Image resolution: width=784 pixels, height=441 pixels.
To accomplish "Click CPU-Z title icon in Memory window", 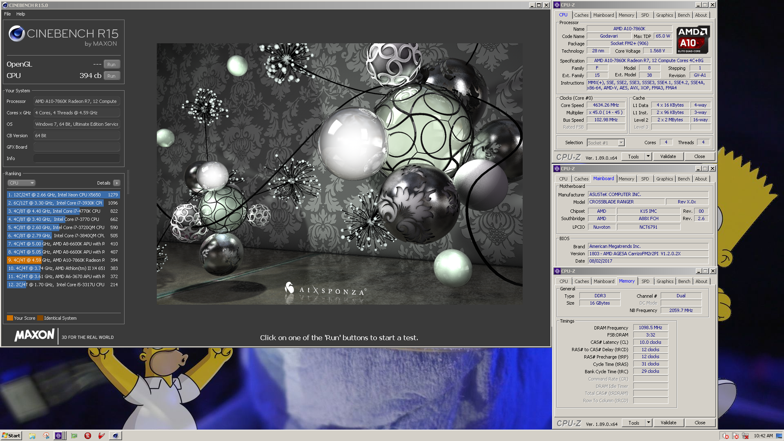I will pyautogui.click(x=557, y=271).
